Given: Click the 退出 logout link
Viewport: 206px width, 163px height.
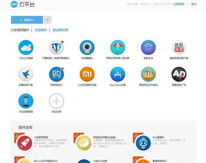Looking at the screenshot, I should click(194, 4).
